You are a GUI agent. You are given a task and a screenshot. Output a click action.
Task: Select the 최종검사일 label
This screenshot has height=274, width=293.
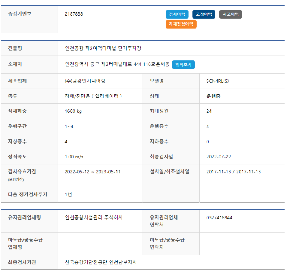(161, 157)
